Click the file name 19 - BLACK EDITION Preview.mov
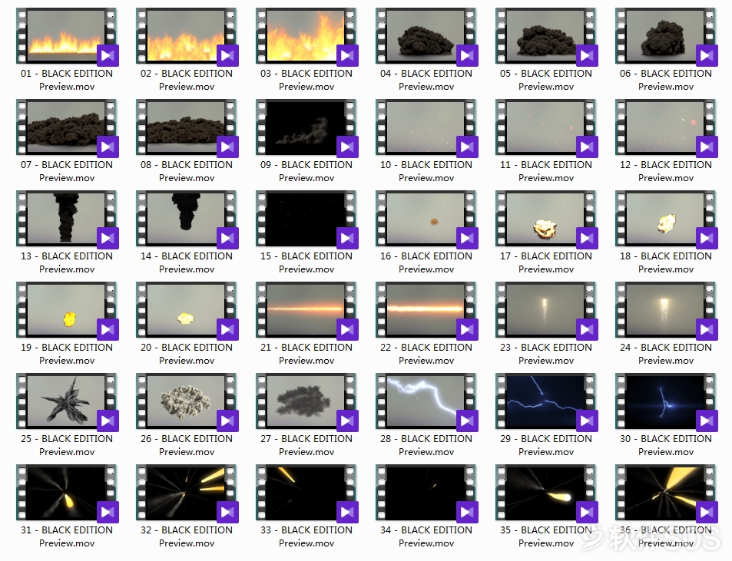This screenshot has width=732, height=561. 66,354
